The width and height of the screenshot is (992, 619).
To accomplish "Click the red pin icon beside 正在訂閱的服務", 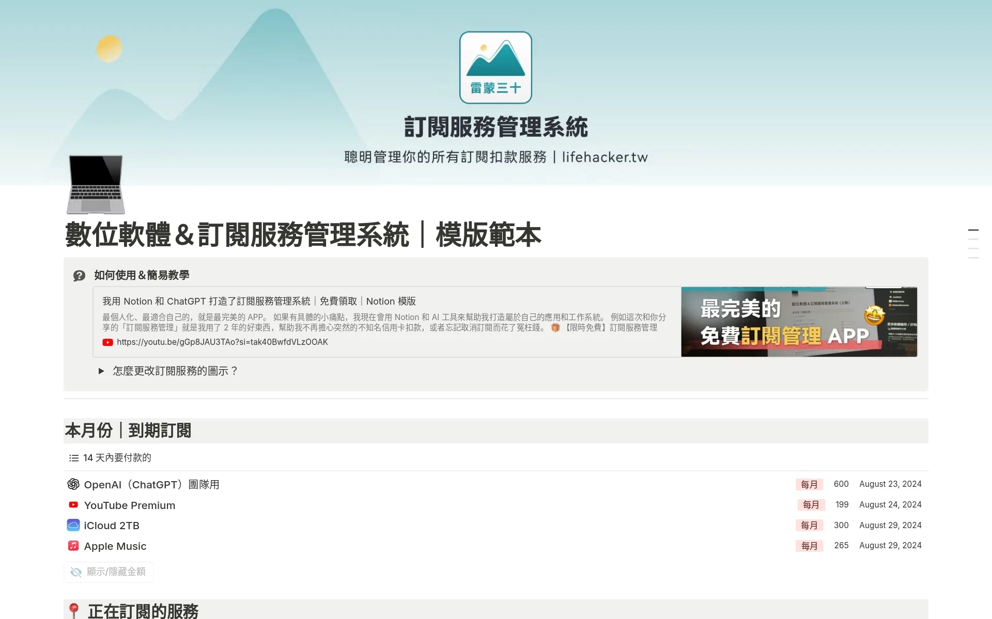I will pos(74,611).
